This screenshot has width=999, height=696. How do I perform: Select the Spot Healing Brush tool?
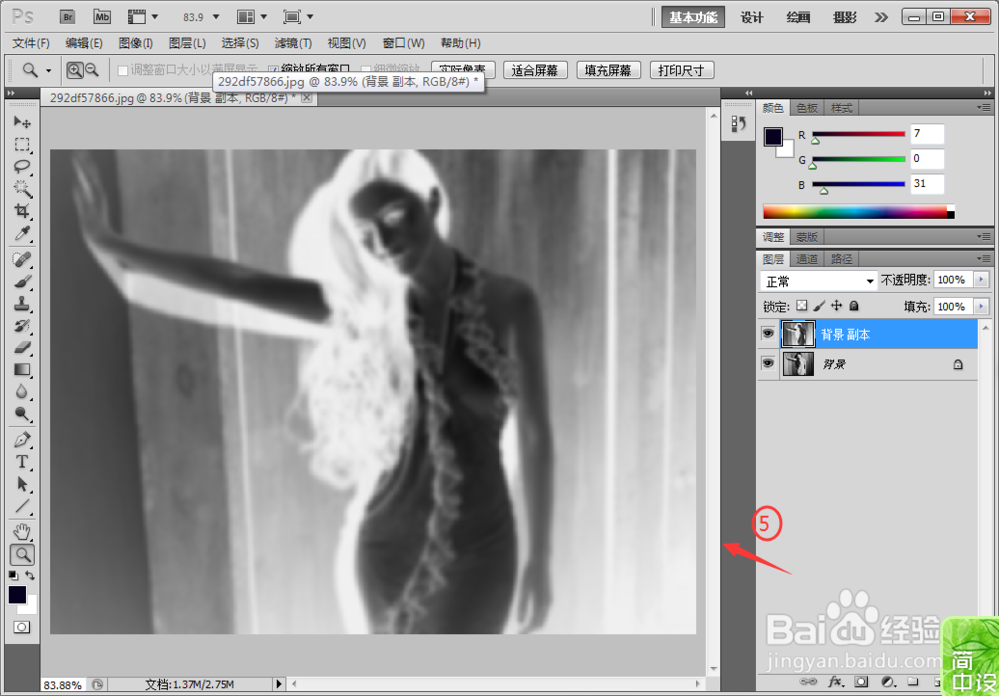[x=22, y=259]
